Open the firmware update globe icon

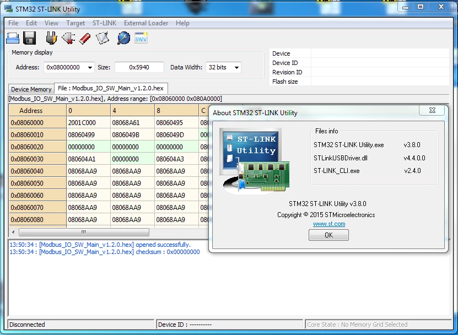tap(123, 38)
